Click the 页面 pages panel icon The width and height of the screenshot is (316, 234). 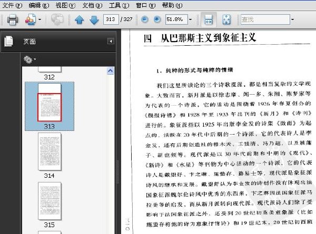(x=8, y=41)
